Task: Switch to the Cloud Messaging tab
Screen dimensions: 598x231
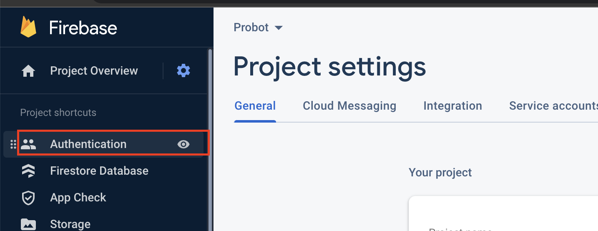Action: tap(349, 106)
